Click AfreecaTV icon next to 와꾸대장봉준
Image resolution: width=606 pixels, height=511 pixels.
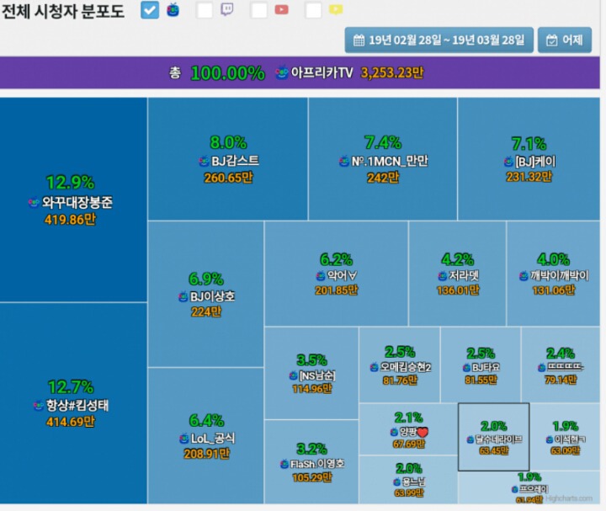coord(34,202)
